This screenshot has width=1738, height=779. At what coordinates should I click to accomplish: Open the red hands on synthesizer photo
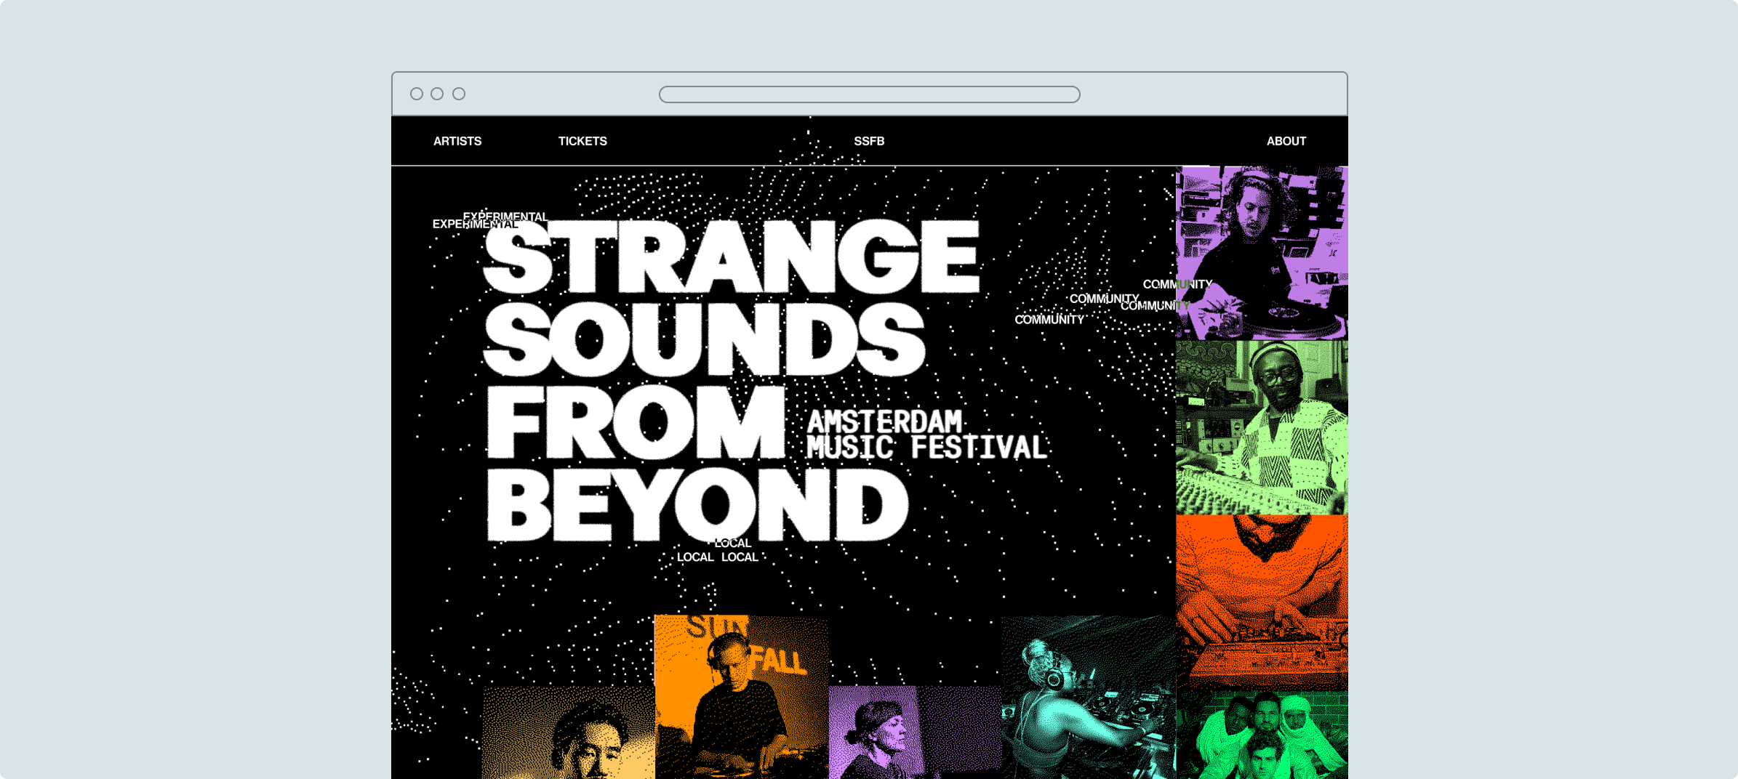(x=1262, y=602)
